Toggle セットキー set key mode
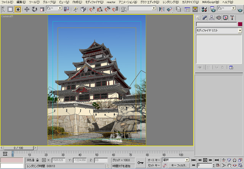244x169 pixels. point(154,166)
